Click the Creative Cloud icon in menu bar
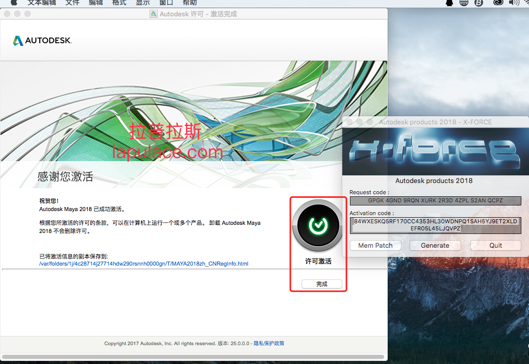 [x=498, y=3]
